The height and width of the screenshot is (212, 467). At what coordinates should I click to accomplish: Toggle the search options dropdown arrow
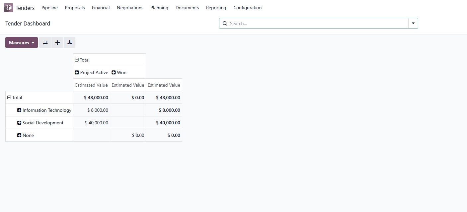tap(413, 23)
